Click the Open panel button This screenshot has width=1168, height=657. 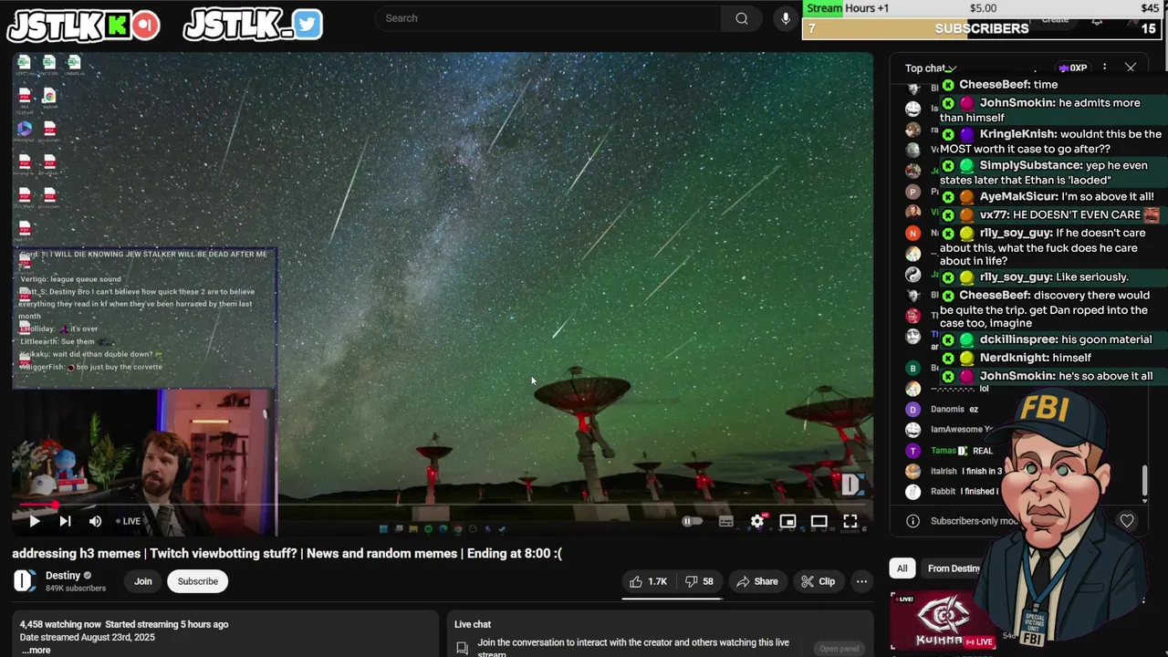(839, 649)
